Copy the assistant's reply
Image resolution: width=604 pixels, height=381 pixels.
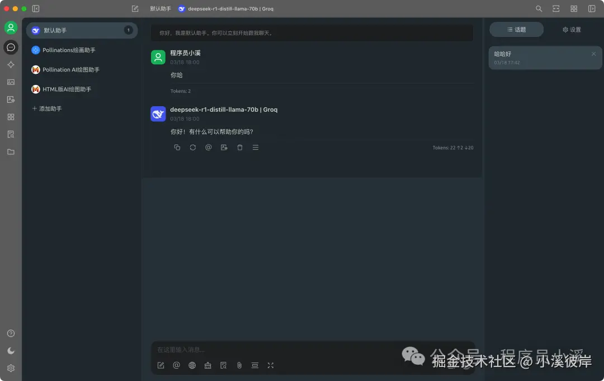177,147
